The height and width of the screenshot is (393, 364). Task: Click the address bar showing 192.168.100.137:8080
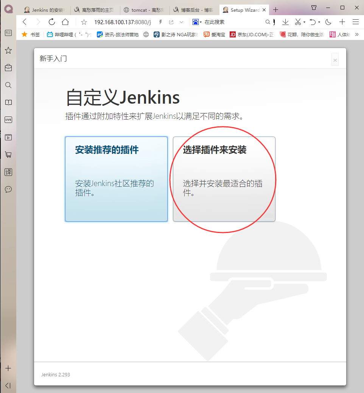pyautogui.click(x=123, y=22)
